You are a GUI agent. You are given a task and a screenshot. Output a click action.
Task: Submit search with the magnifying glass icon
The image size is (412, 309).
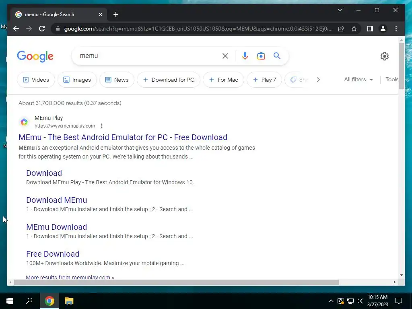277,56
